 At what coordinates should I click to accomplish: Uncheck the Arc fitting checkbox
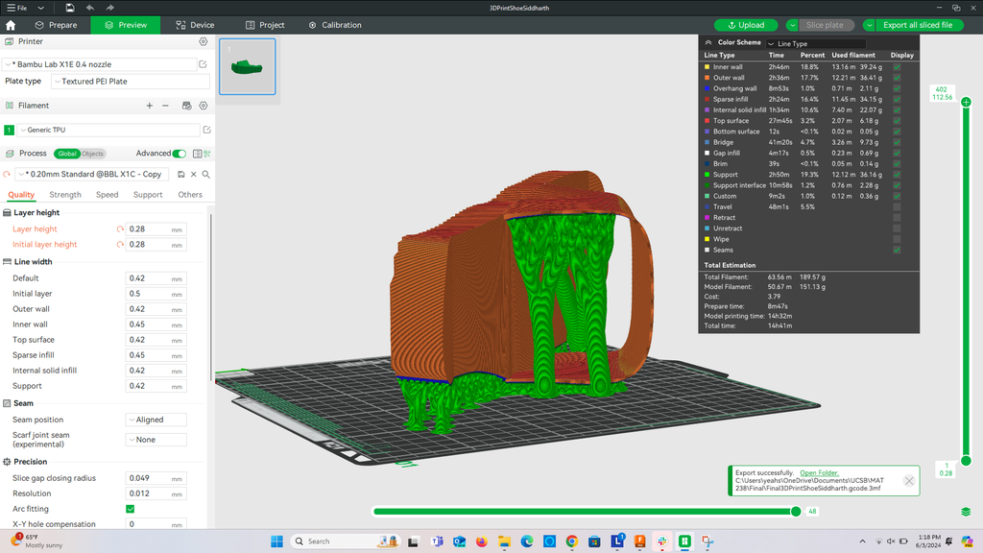[x=131, y=509]
